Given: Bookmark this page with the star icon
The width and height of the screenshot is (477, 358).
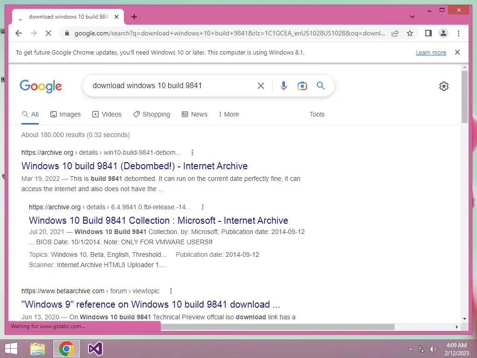Looking at the screenshot, I should (x=410, y=33).
